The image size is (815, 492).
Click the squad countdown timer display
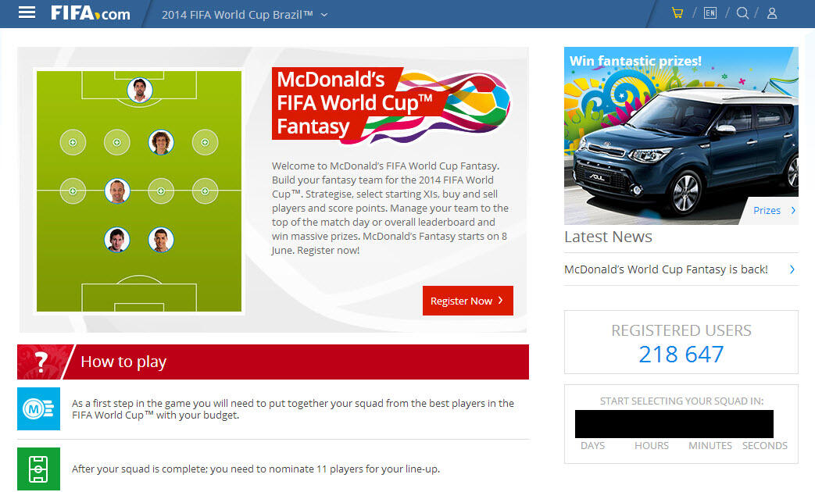click(674, 424)
